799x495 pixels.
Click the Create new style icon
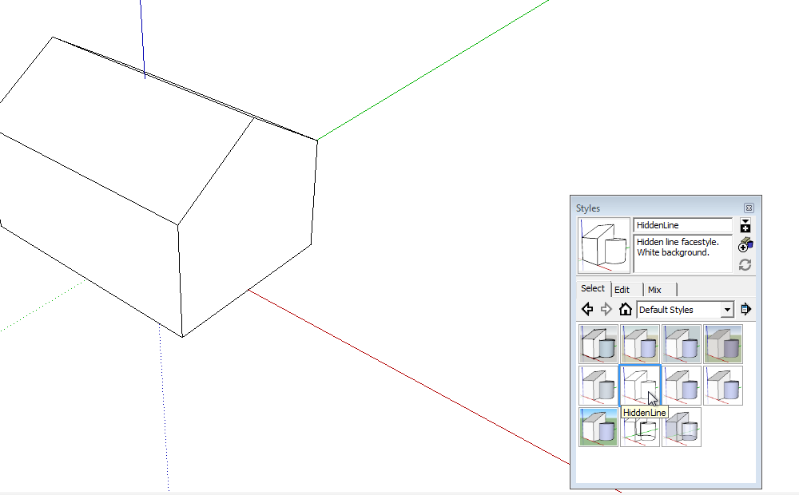click(x=745, y=244)
